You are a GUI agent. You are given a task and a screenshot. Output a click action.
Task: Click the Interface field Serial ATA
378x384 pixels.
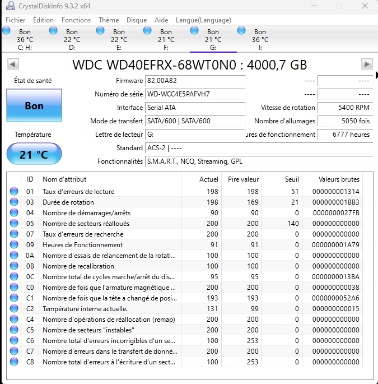coord(195,108)
